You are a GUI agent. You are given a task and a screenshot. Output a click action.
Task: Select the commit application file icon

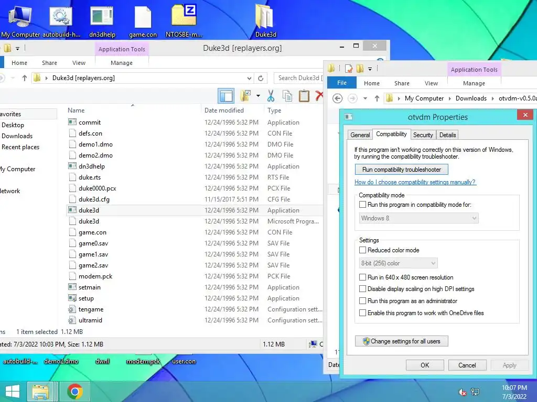tap(72, 122)
